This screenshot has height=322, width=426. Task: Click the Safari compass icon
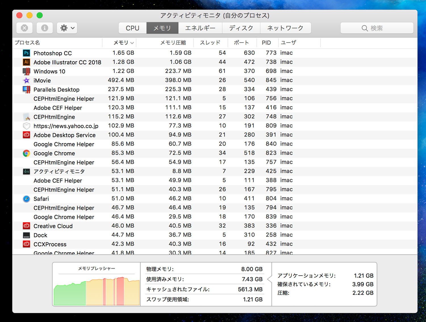coord(26,199)
